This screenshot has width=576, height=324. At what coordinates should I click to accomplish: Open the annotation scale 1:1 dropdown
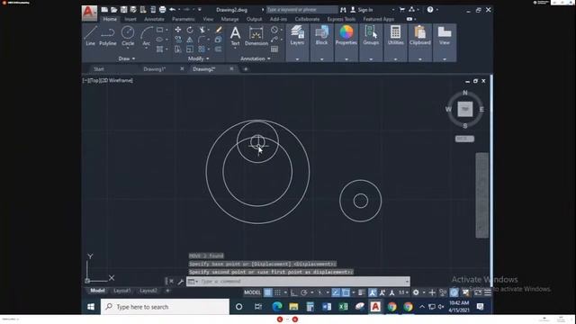[404, 292]
